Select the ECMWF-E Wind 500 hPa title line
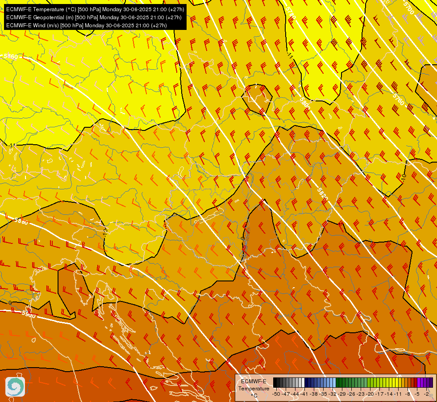Image resolution: width=437 pixels, height=402 pixels. [x=87, y=25]
